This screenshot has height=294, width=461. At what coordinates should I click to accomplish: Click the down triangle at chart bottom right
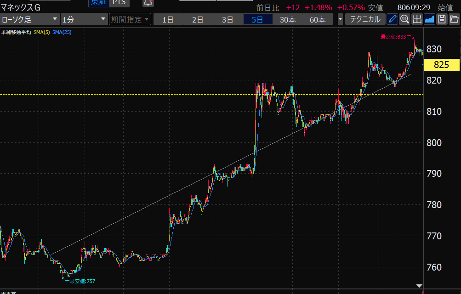(419, 286)
